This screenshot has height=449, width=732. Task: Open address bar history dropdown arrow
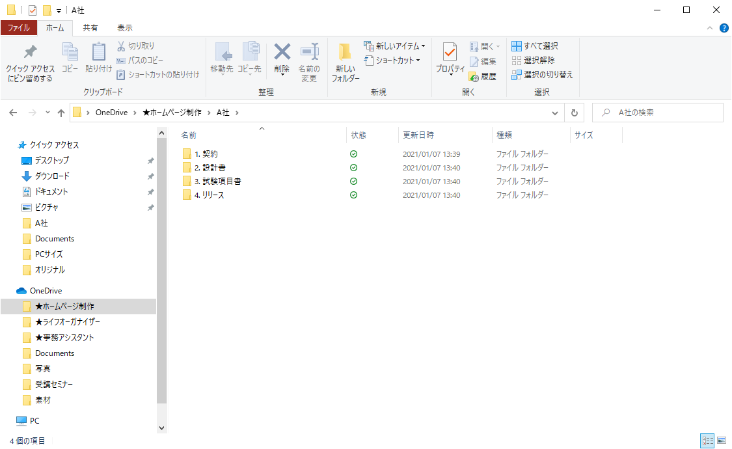pyautogui.click(x=555, y=113)
